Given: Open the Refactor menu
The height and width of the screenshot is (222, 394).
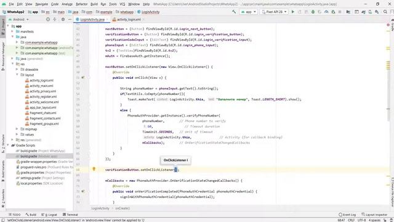Looking at the screenshot, I should 82,4.
